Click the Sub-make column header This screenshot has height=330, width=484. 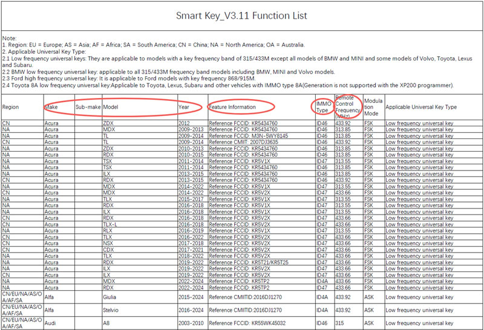[x=87, y=107]
